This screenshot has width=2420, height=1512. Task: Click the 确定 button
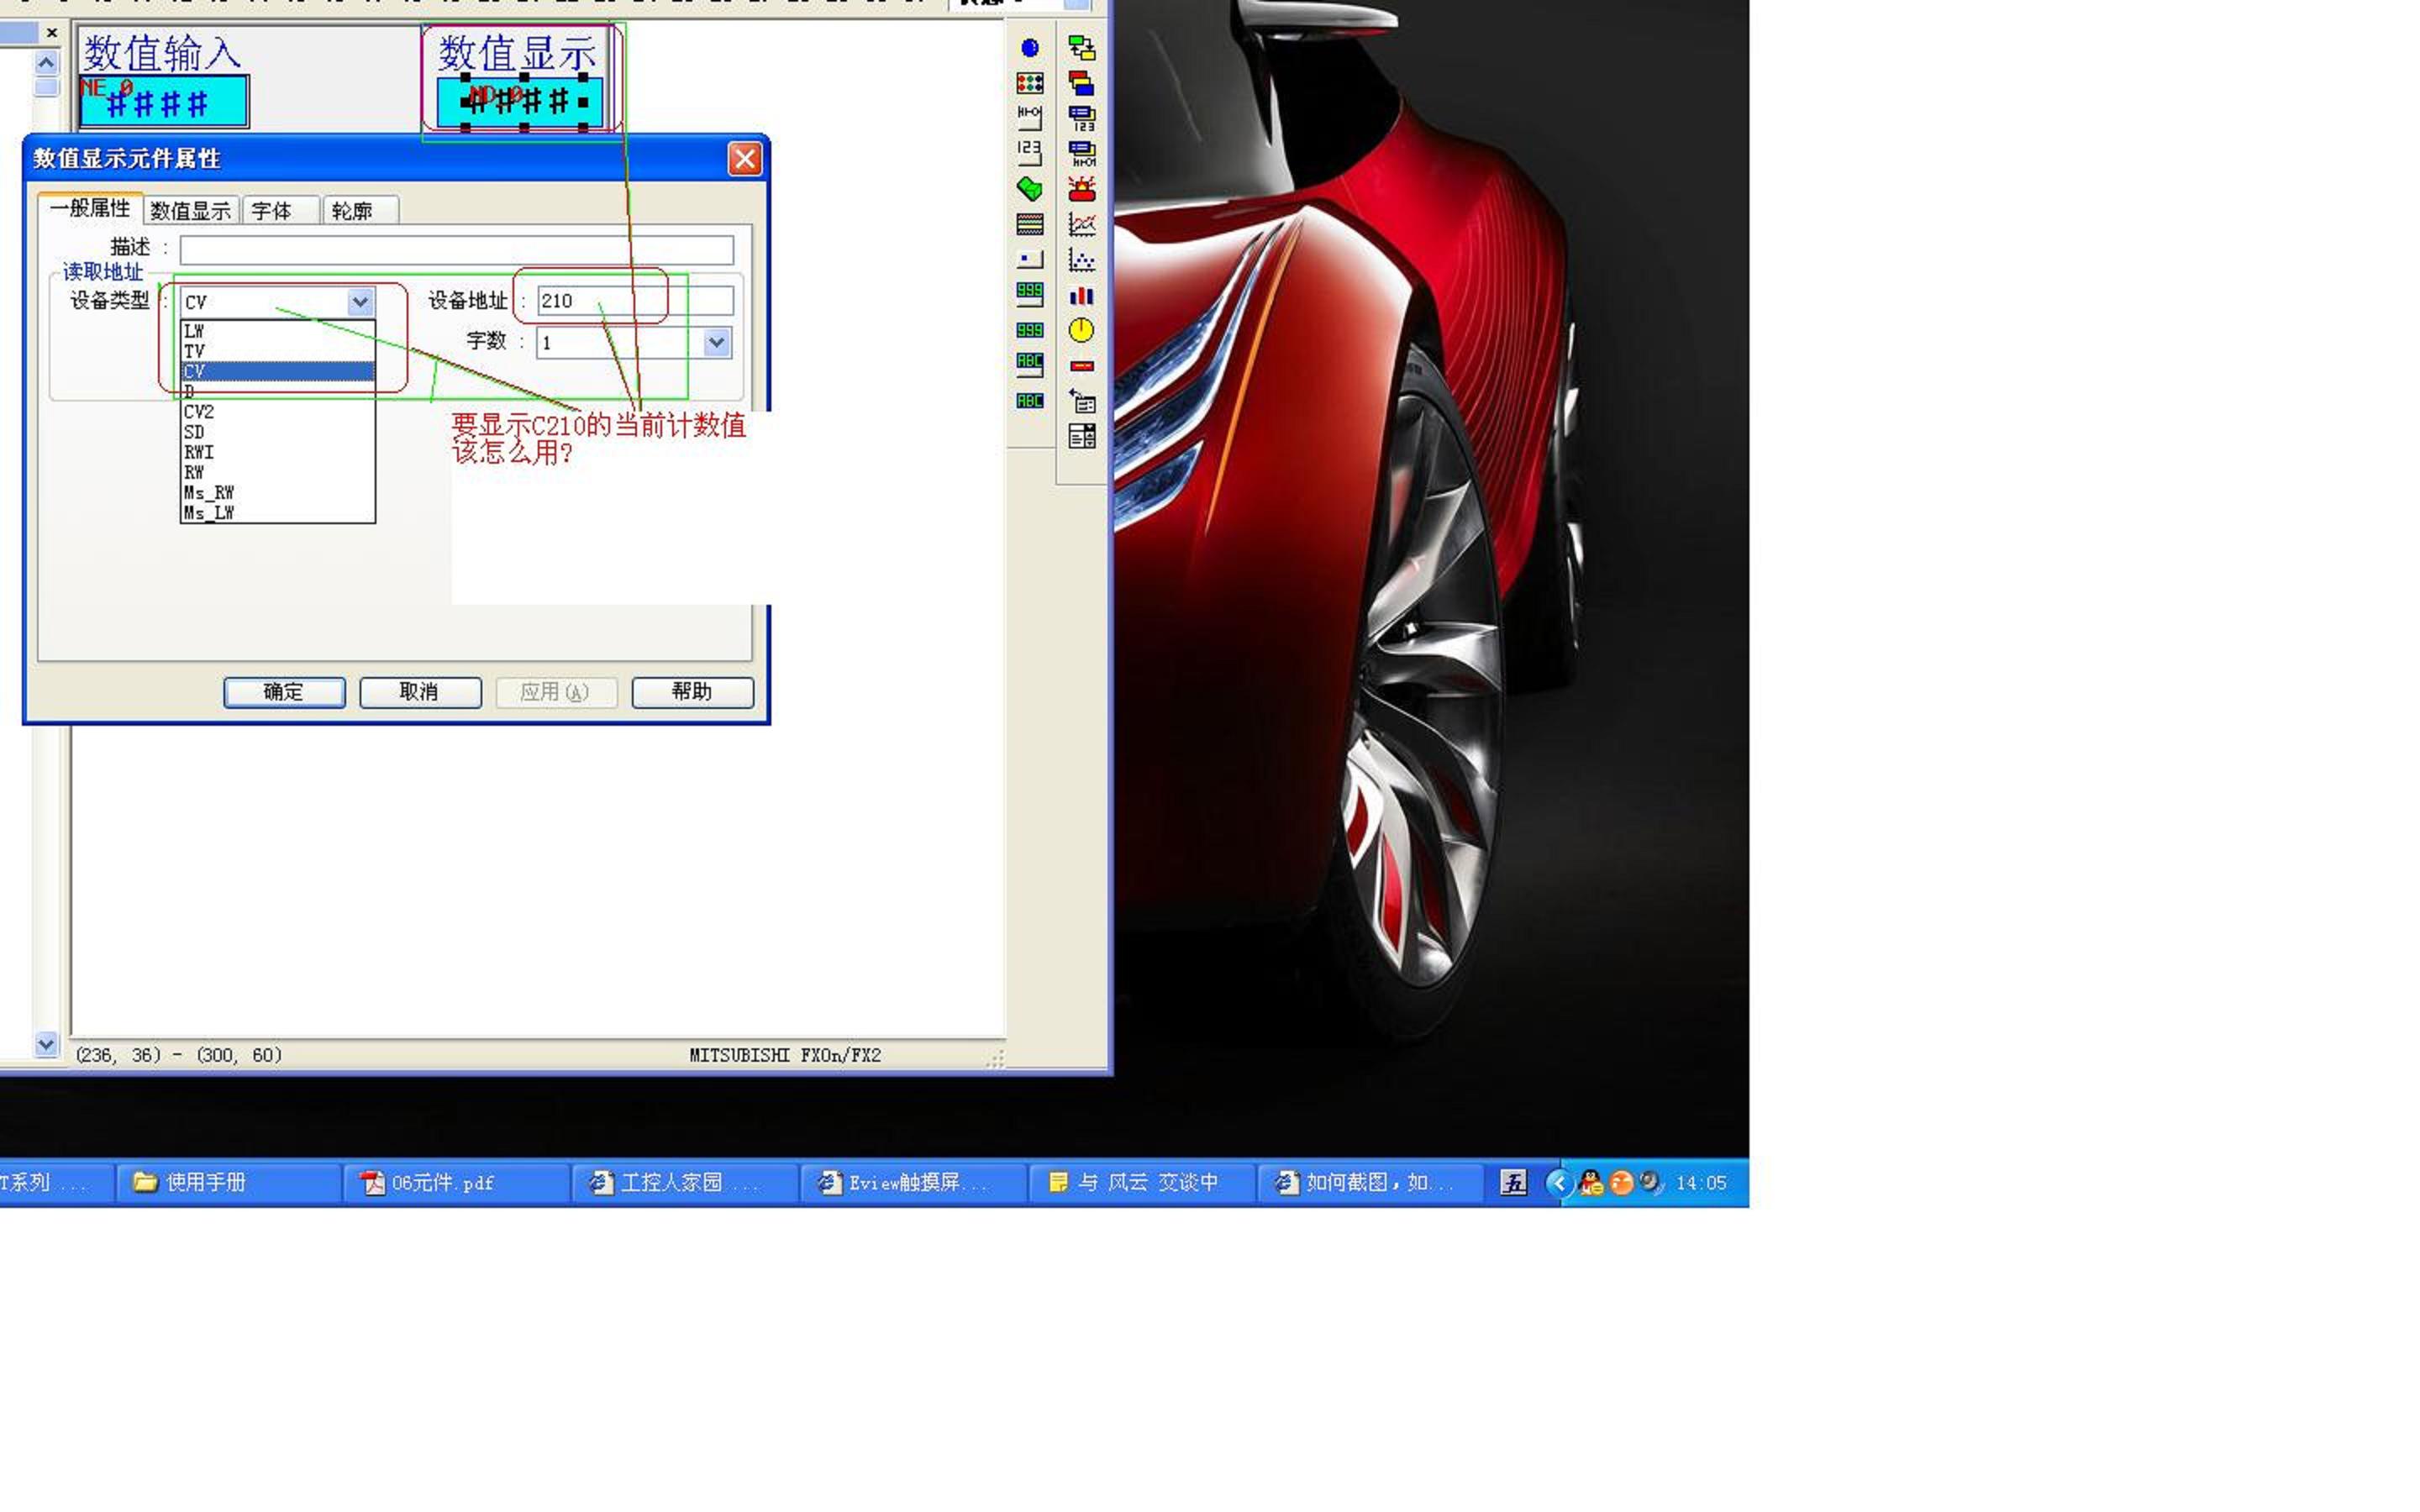click(284, 692)
